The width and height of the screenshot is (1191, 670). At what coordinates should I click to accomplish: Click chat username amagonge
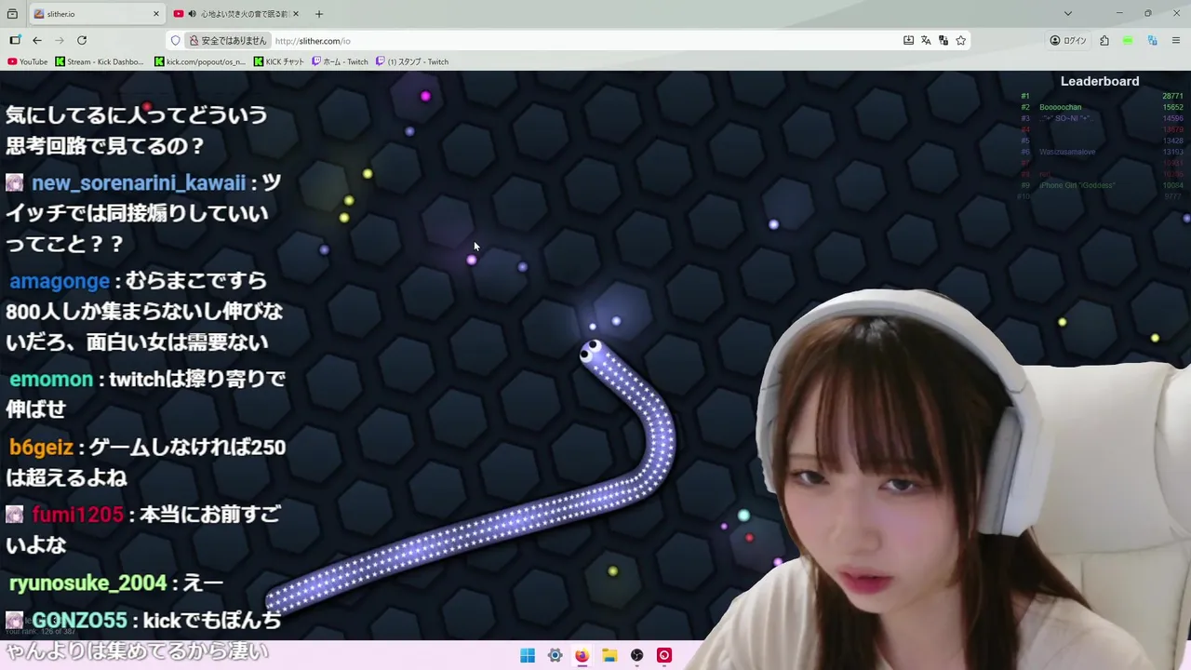point(60,281)
